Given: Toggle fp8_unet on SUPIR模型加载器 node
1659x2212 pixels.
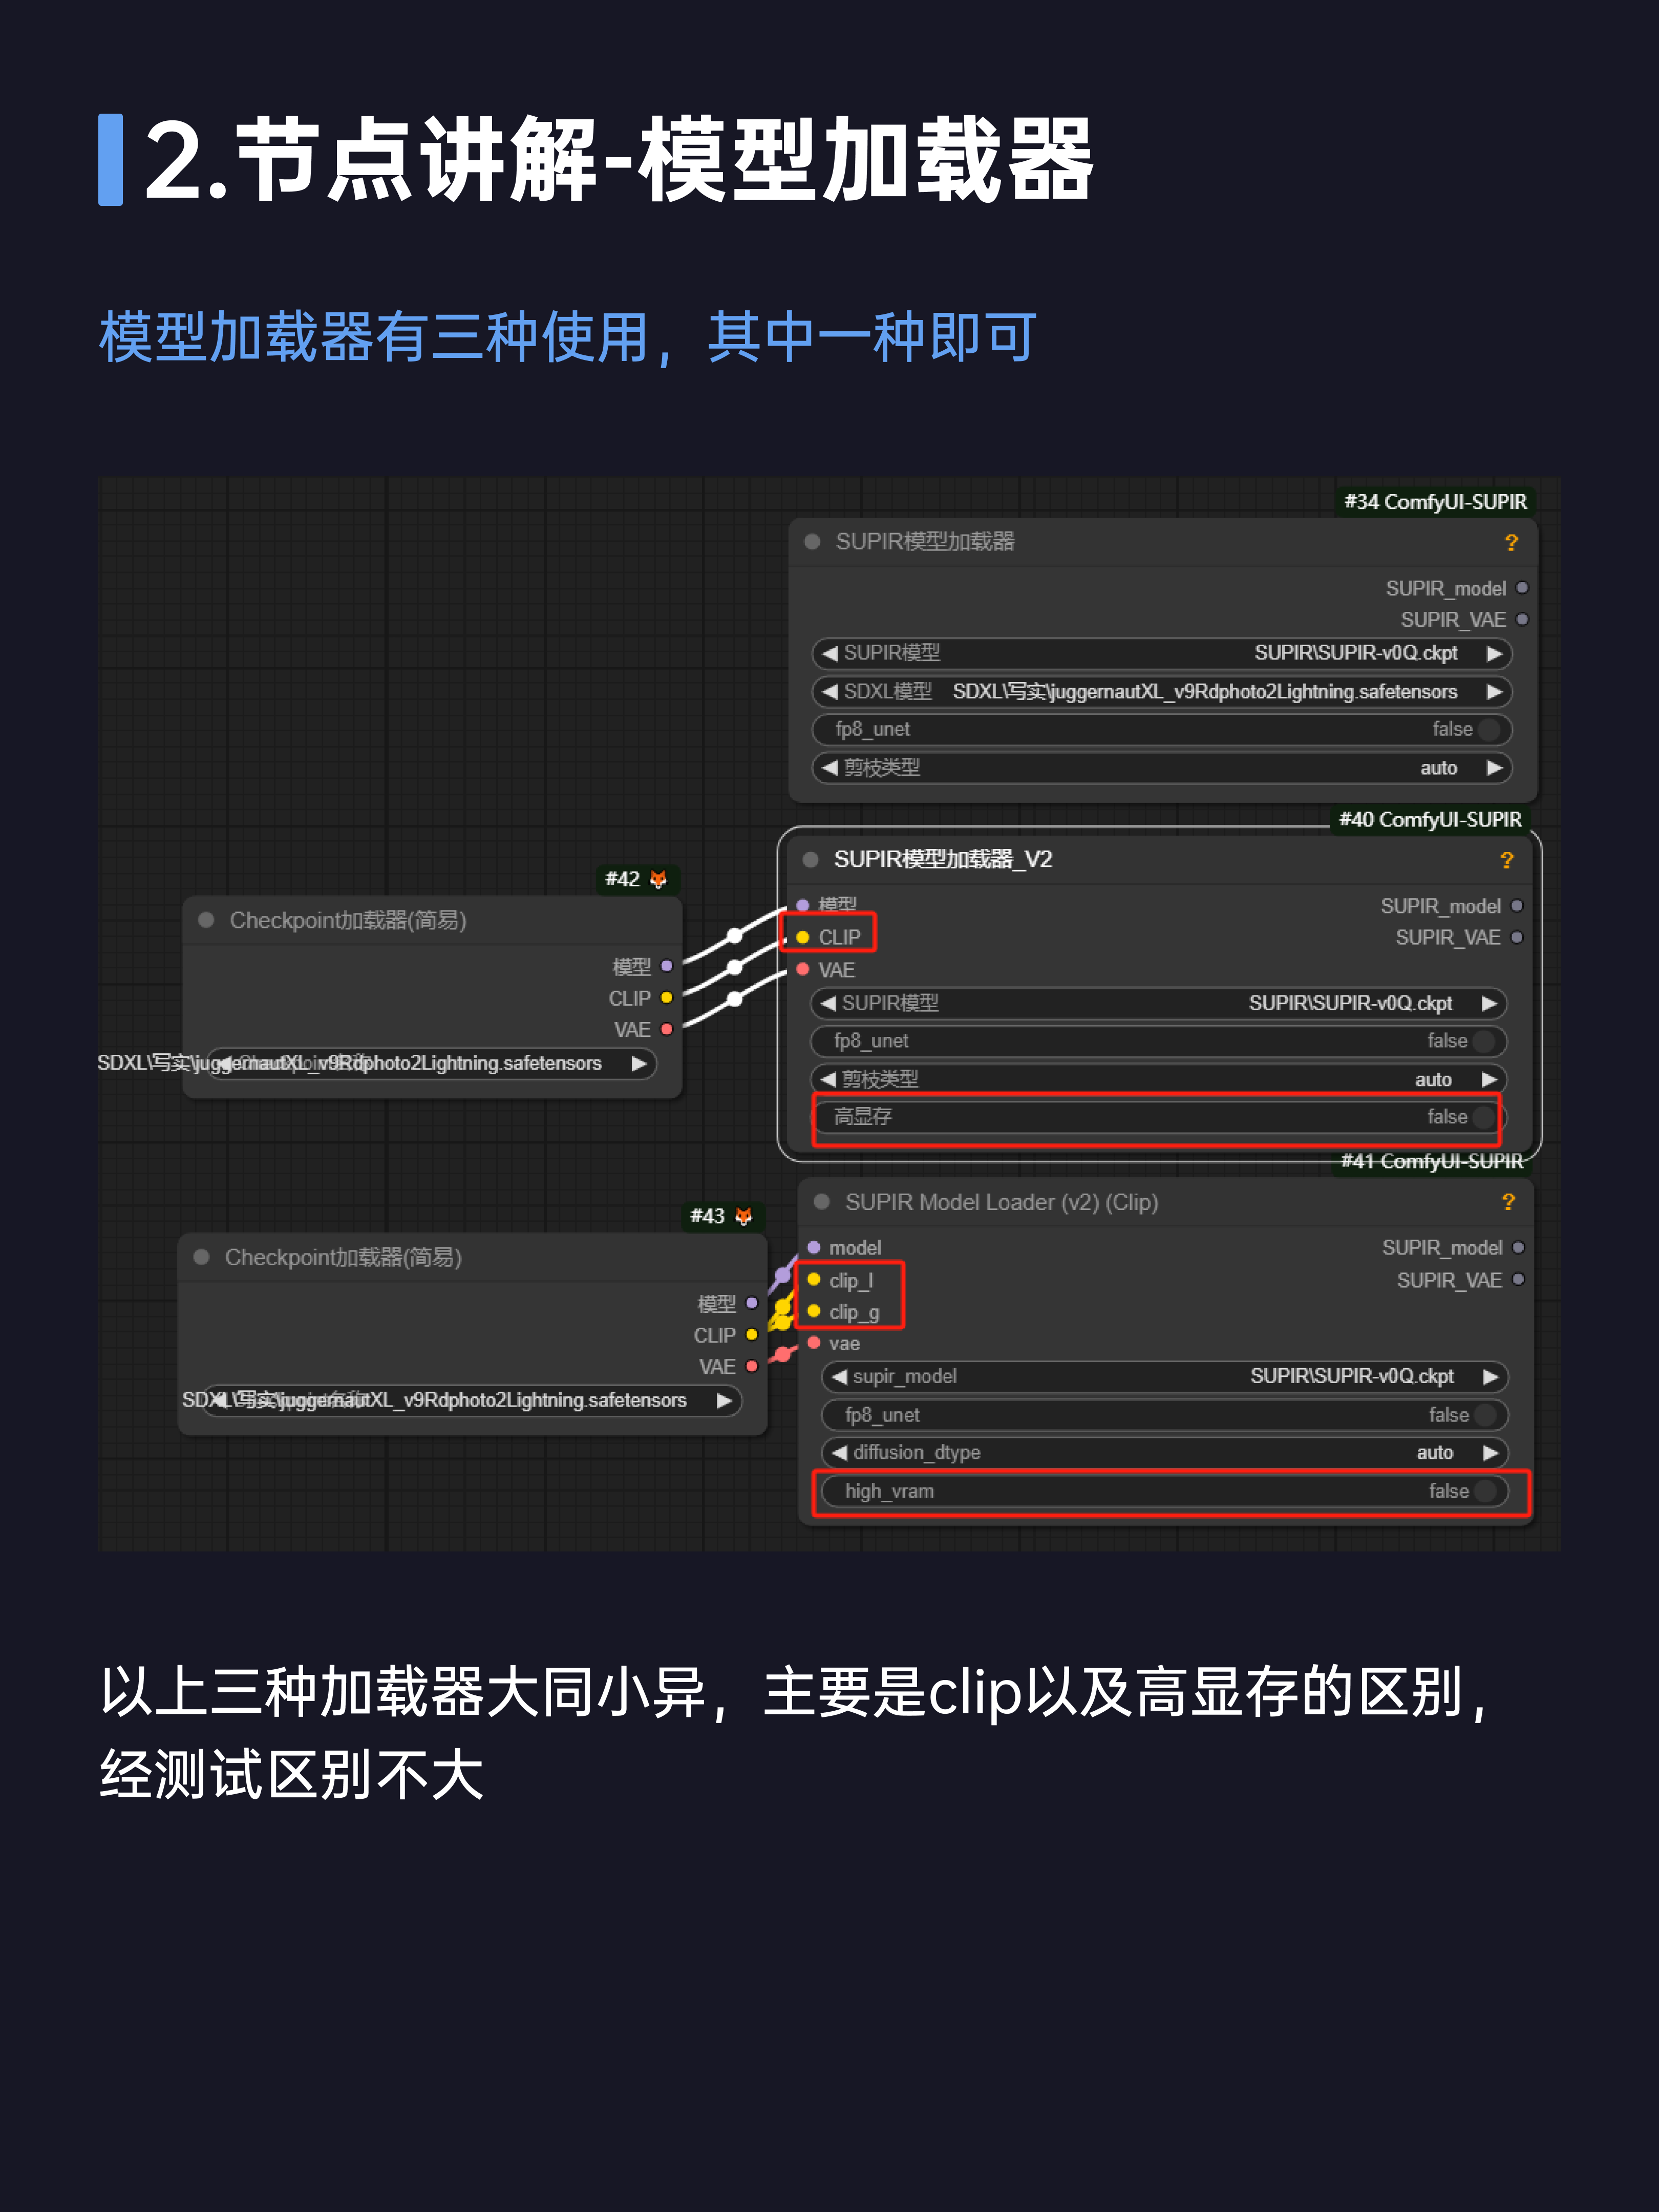Looking at the screenshot, I should click(1490, 729).
